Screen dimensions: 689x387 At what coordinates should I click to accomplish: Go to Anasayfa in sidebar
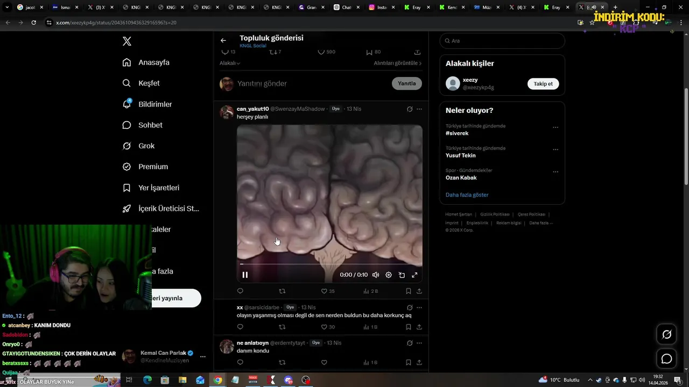pyautogui.click(x=146, y=62)
